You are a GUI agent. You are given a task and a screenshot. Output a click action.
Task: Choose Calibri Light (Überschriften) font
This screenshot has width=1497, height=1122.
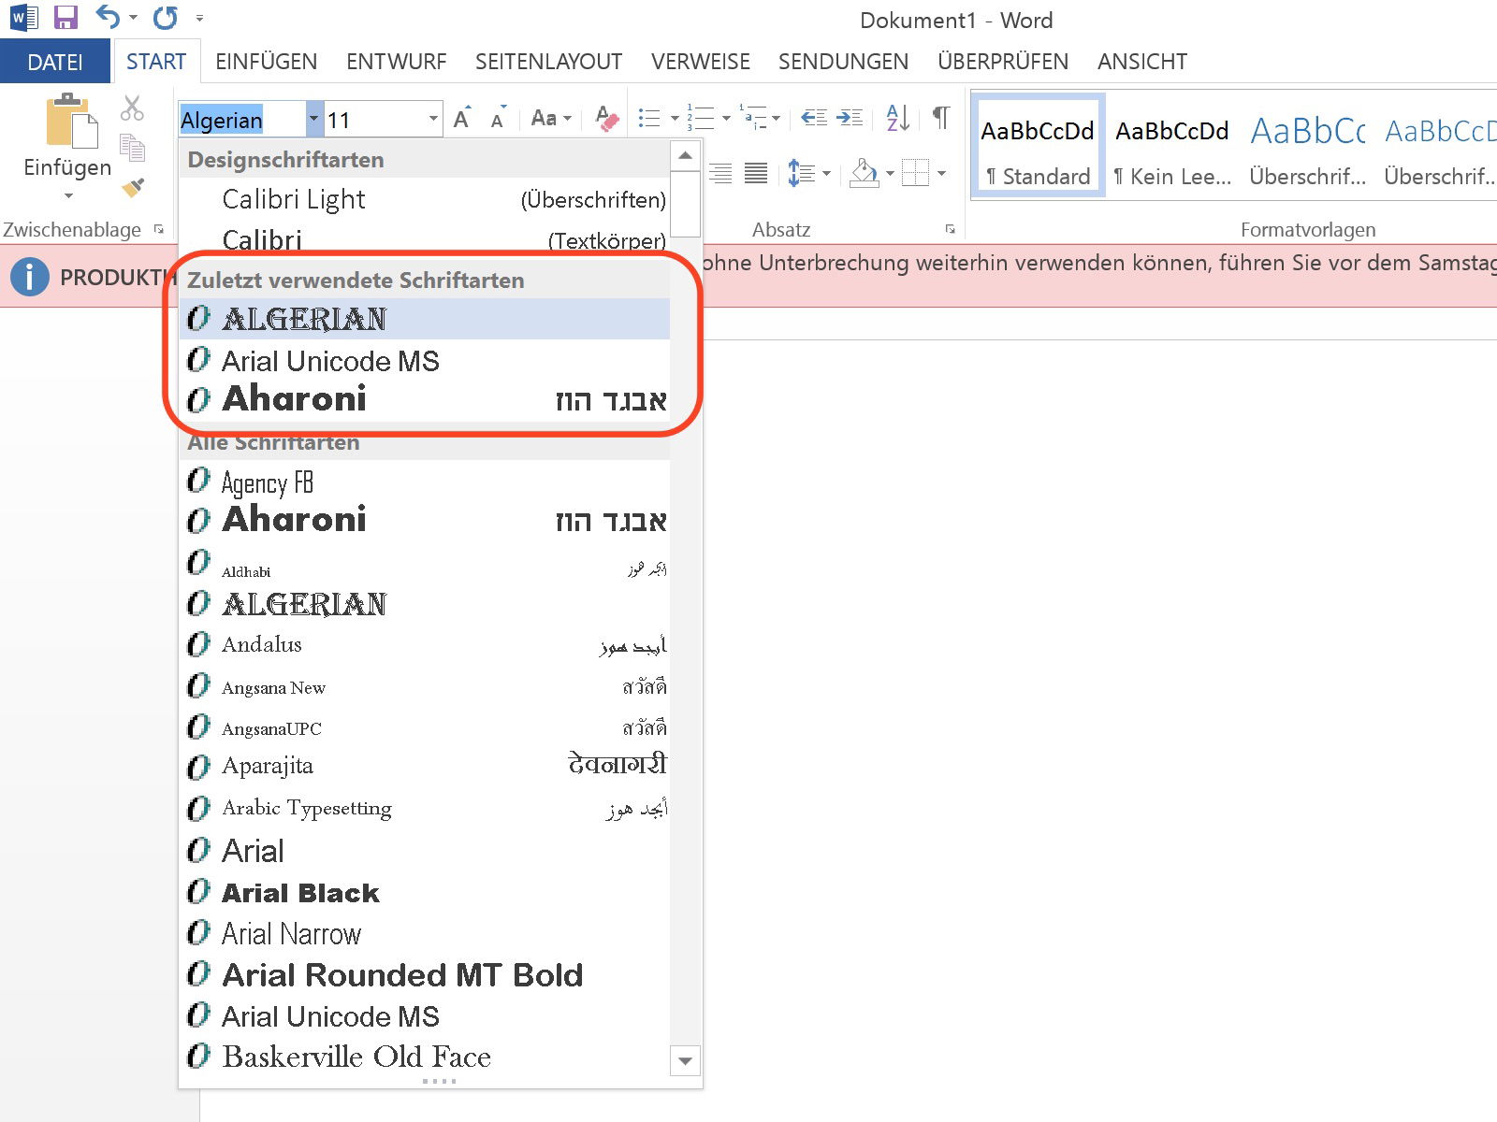[425, 199]
